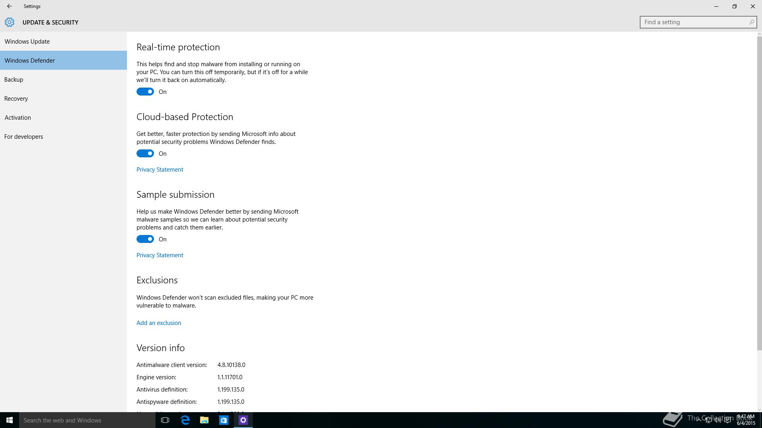The height and width of the screenshot is (428, 762).
Task: Click the Version info heading
Action: [x=161, y=348]
